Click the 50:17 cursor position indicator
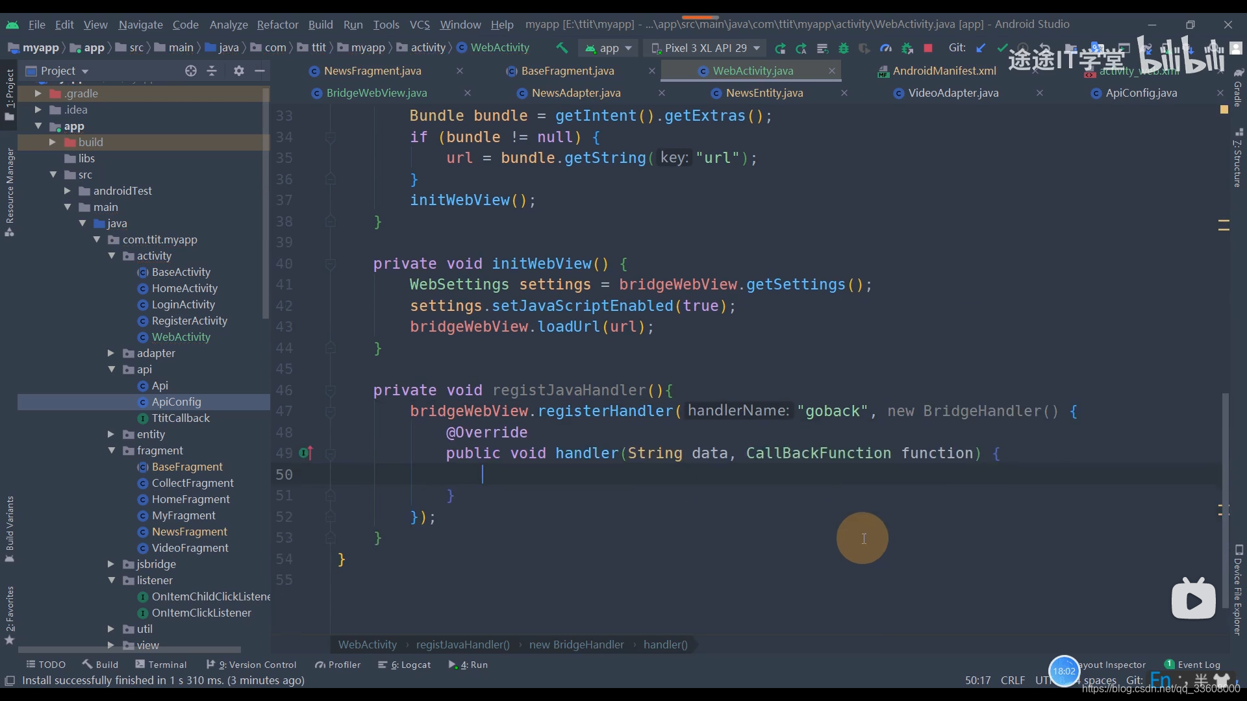The width and height of the screenshot is (1247, 701). (x=977, y=680)
